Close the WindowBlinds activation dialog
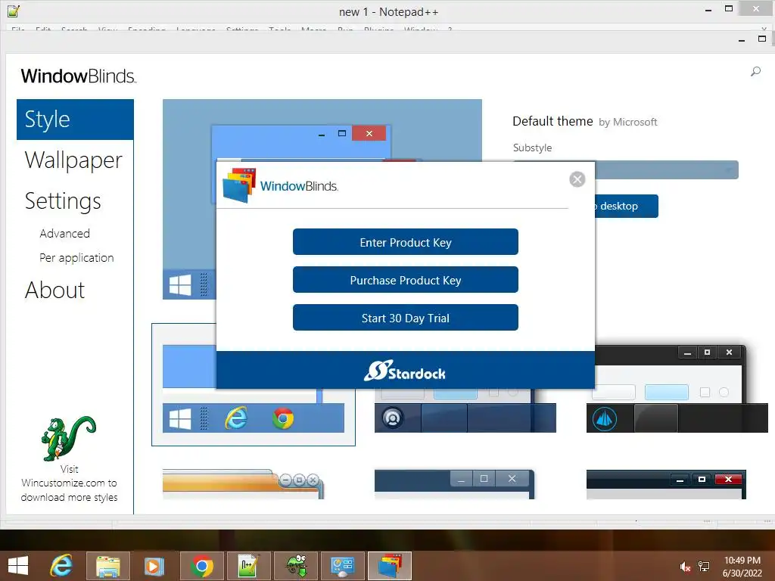 [x=577, y=179]
